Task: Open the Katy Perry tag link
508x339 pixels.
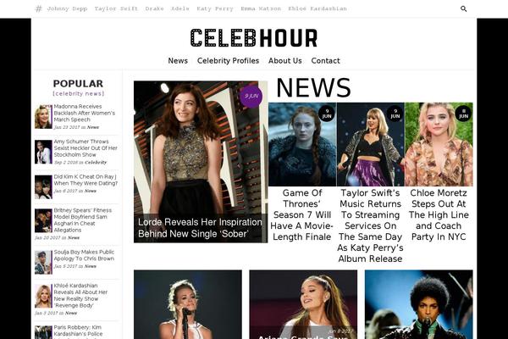Action: pos(215,8)
